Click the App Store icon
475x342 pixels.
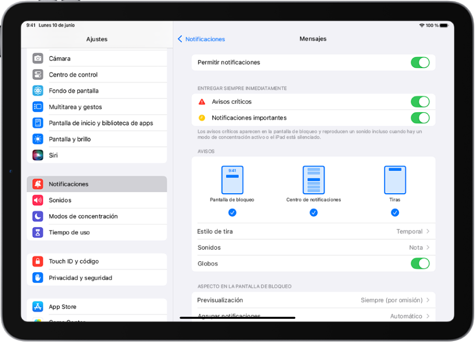[x=38, y=306]
